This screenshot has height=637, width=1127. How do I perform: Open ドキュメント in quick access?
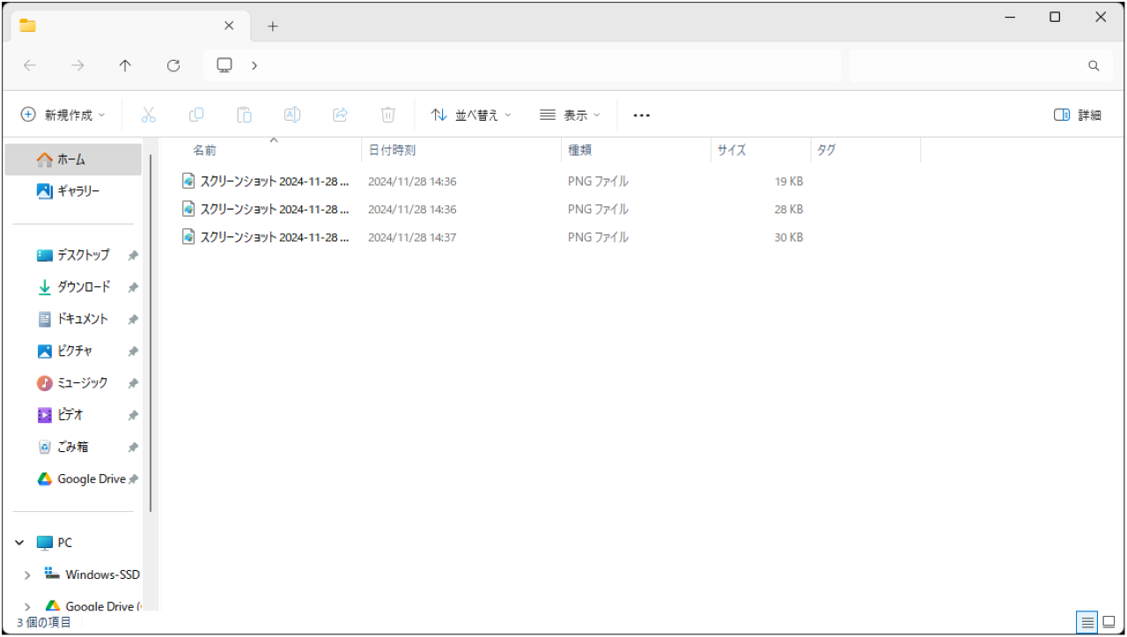[x=73, y=319]
